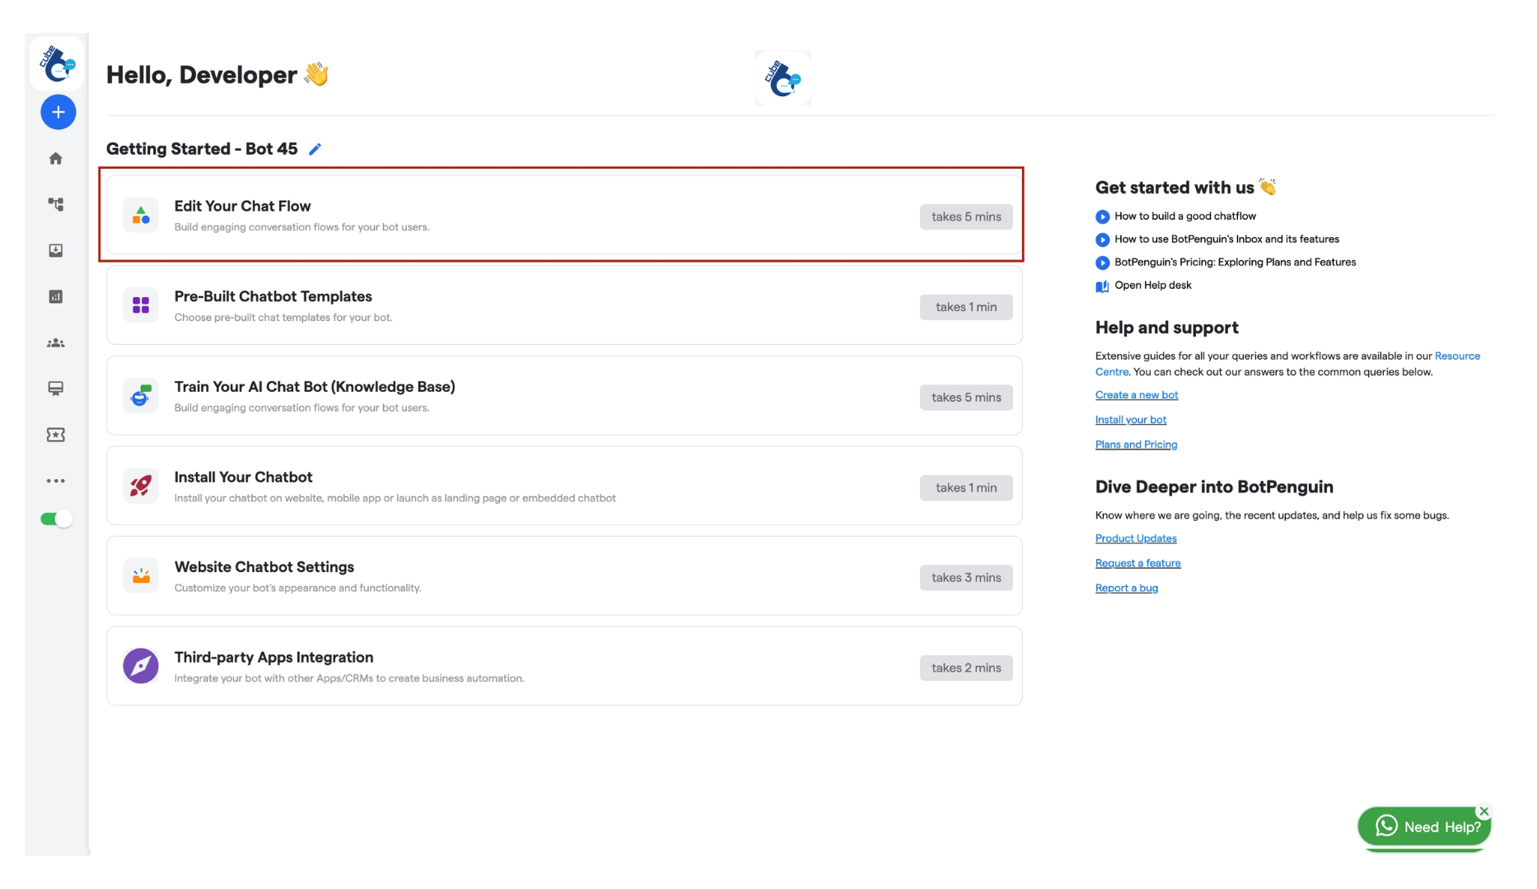Click the Open Help desk book icon

click(1102, 286)
